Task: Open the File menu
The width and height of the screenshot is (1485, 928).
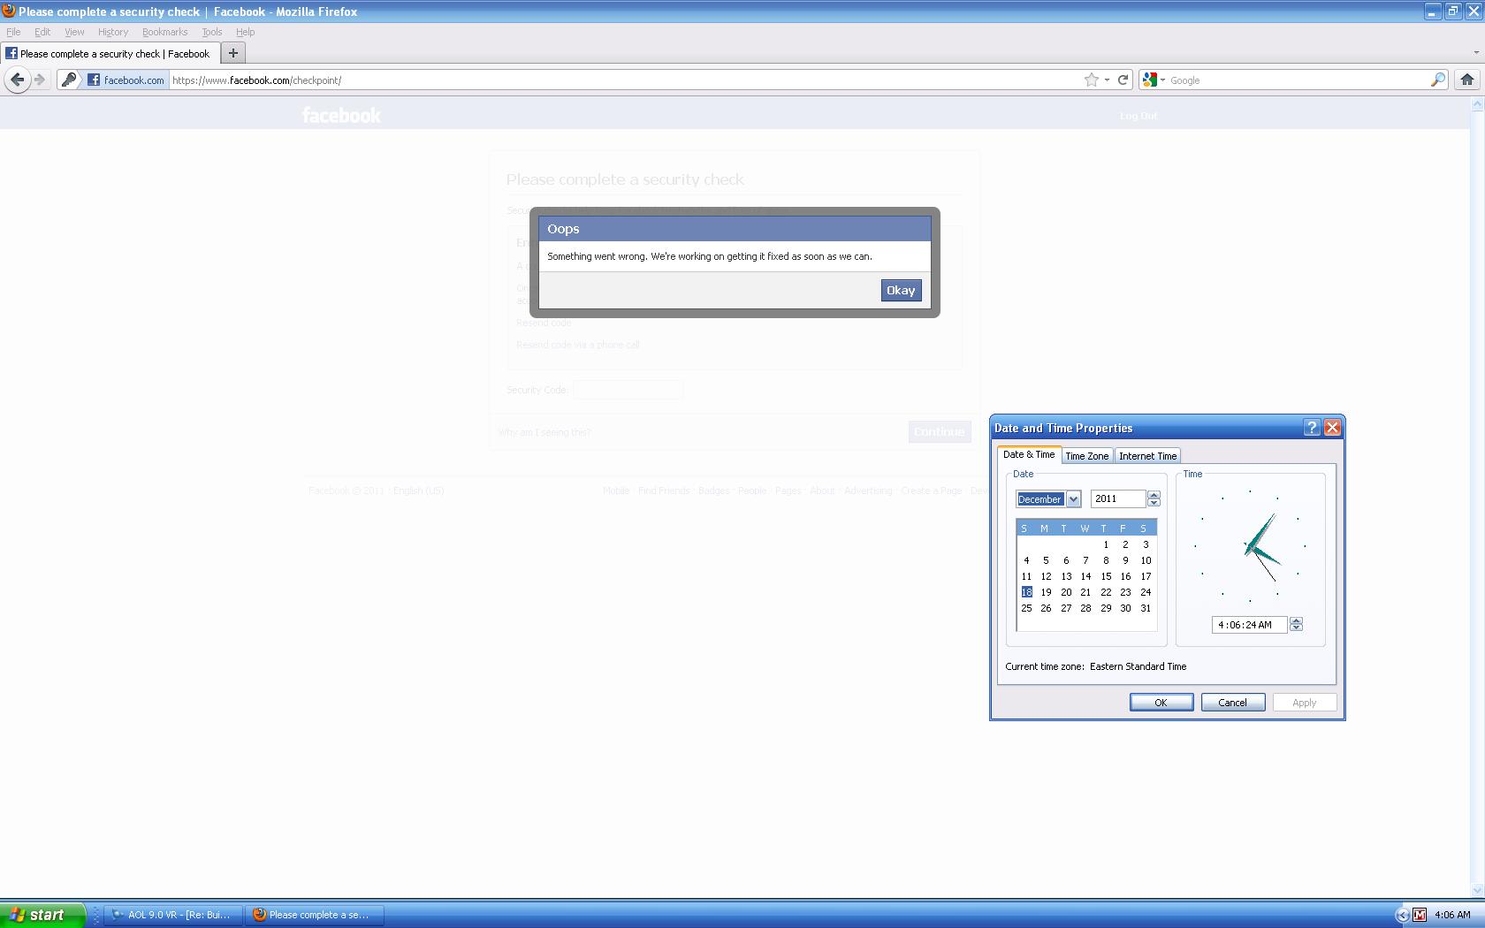Action: (x=13, y=32)
